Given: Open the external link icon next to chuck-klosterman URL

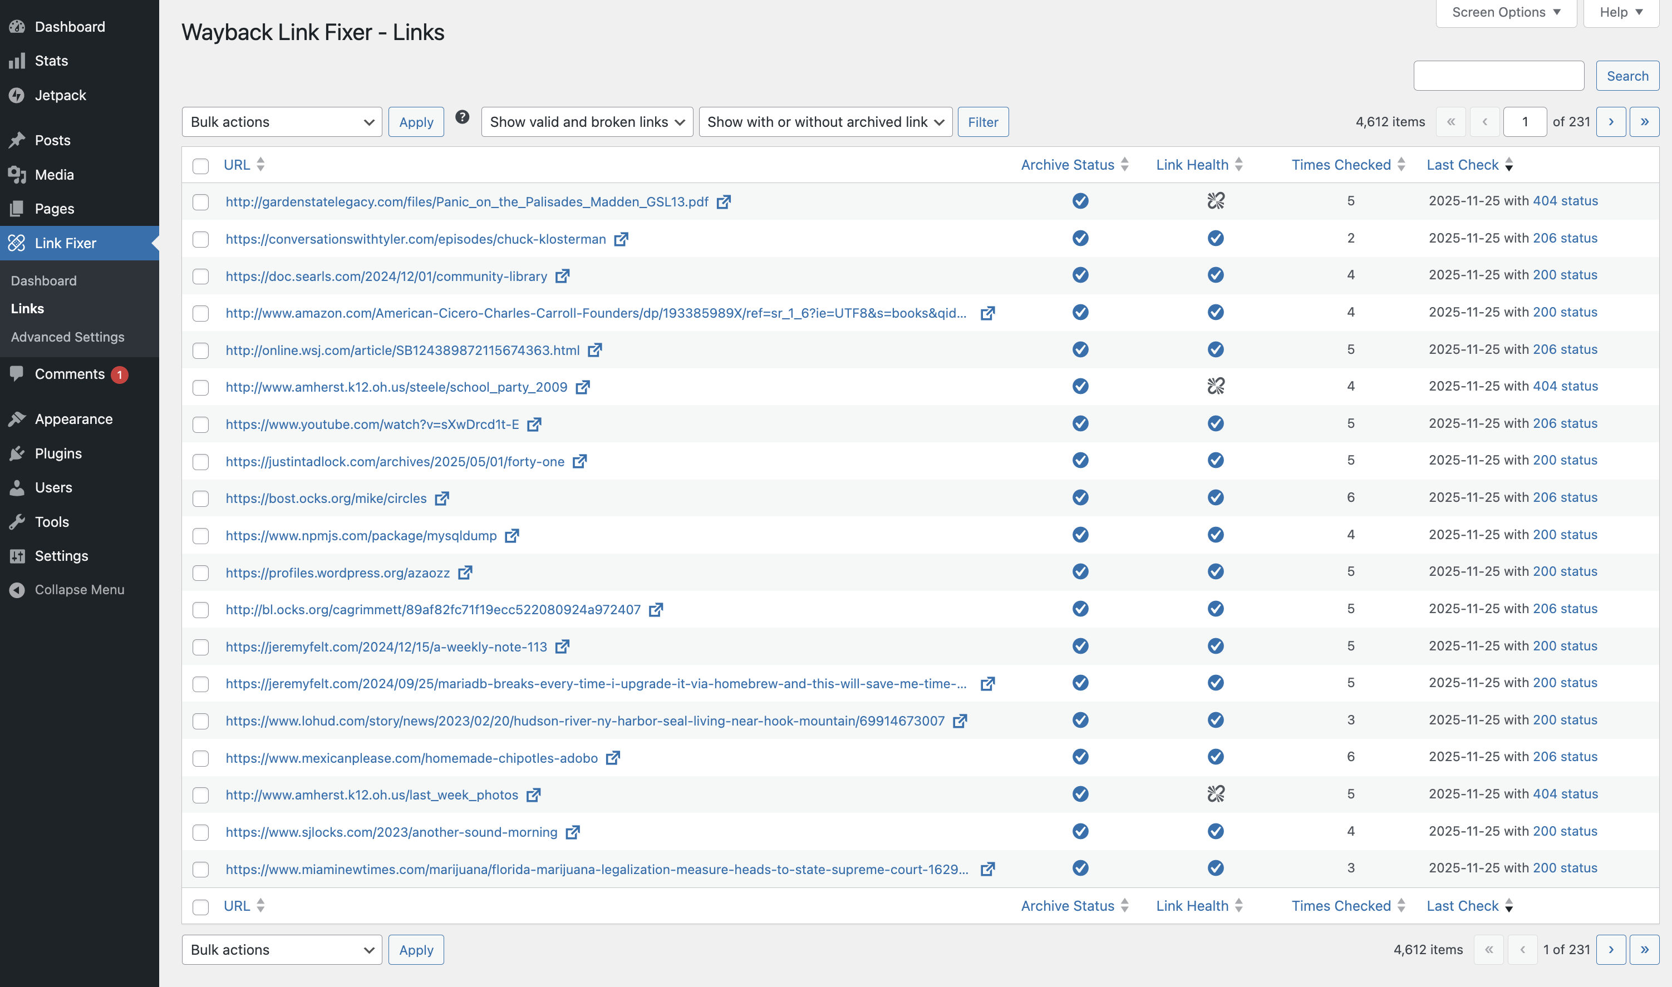Looking at the screenshot, I should [621, 239].
